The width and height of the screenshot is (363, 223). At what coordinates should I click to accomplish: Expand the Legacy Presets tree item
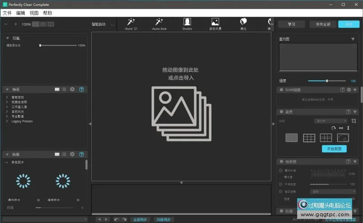7,121
